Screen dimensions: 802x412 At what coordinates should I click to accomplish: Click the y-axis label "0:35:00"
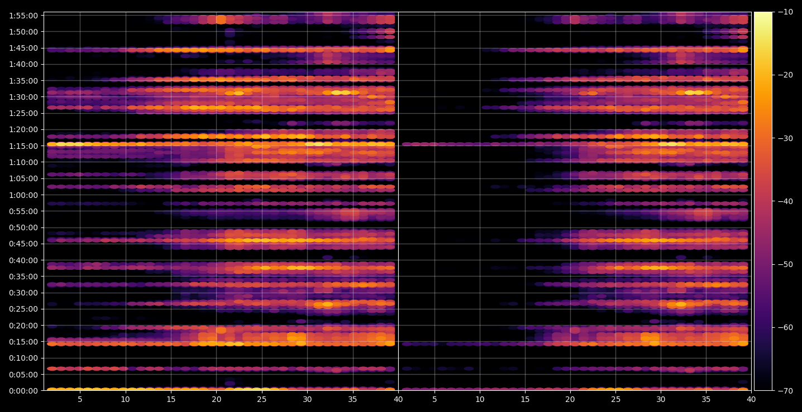click(x=24, y=277)
